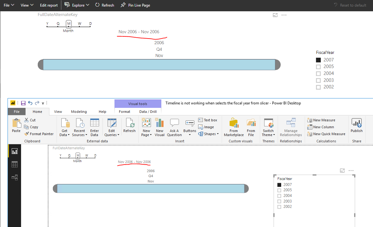Check 2002 in the top FiscalYear slicer
The height and width of the screenshot is (227, 373).
[x=318, y=87]
